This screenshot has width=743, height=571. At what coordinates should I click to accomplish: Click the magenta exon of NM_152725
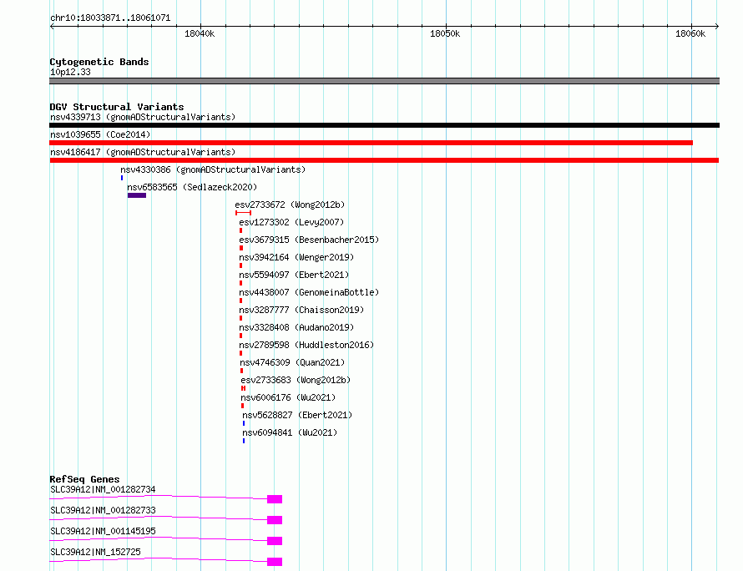(x=275, y=562)
